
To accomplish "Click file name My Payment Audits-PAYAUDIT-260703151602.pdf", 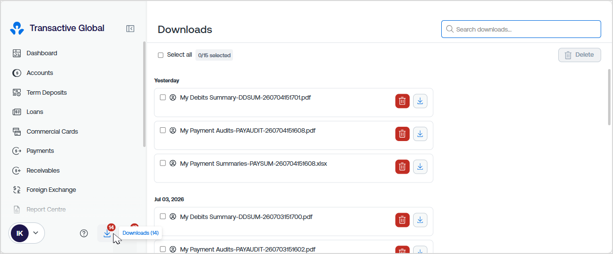I will click(x=248, y=250).
